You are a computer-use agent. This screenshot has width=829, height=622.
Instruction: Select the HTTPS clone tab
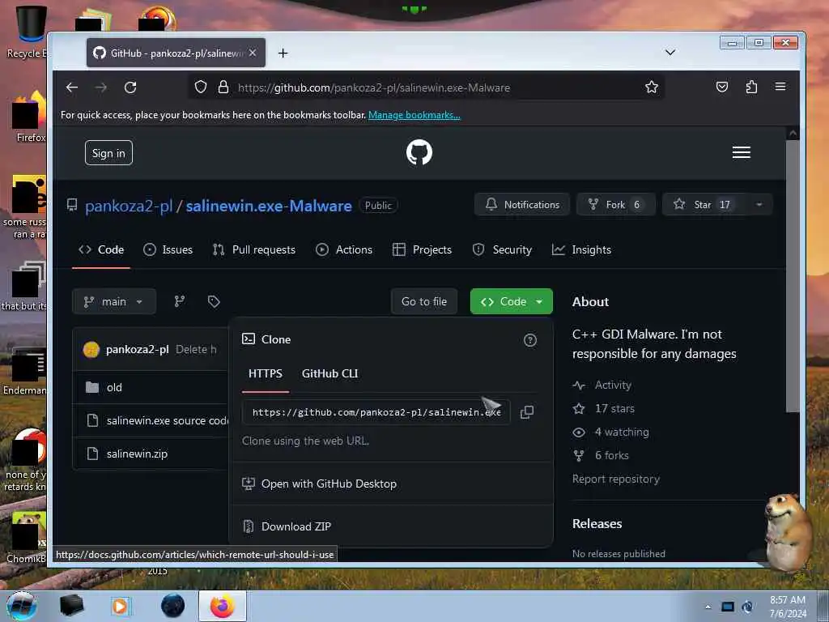(266, 373)
